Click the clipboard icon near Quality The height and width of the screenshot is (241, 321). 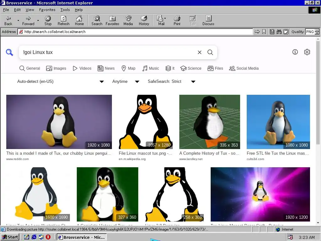pos(286,32)
